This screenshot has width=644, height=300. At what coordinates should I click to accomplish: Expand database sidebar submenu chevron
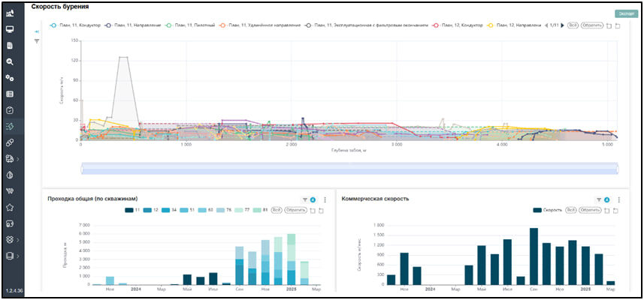[18, 256]
